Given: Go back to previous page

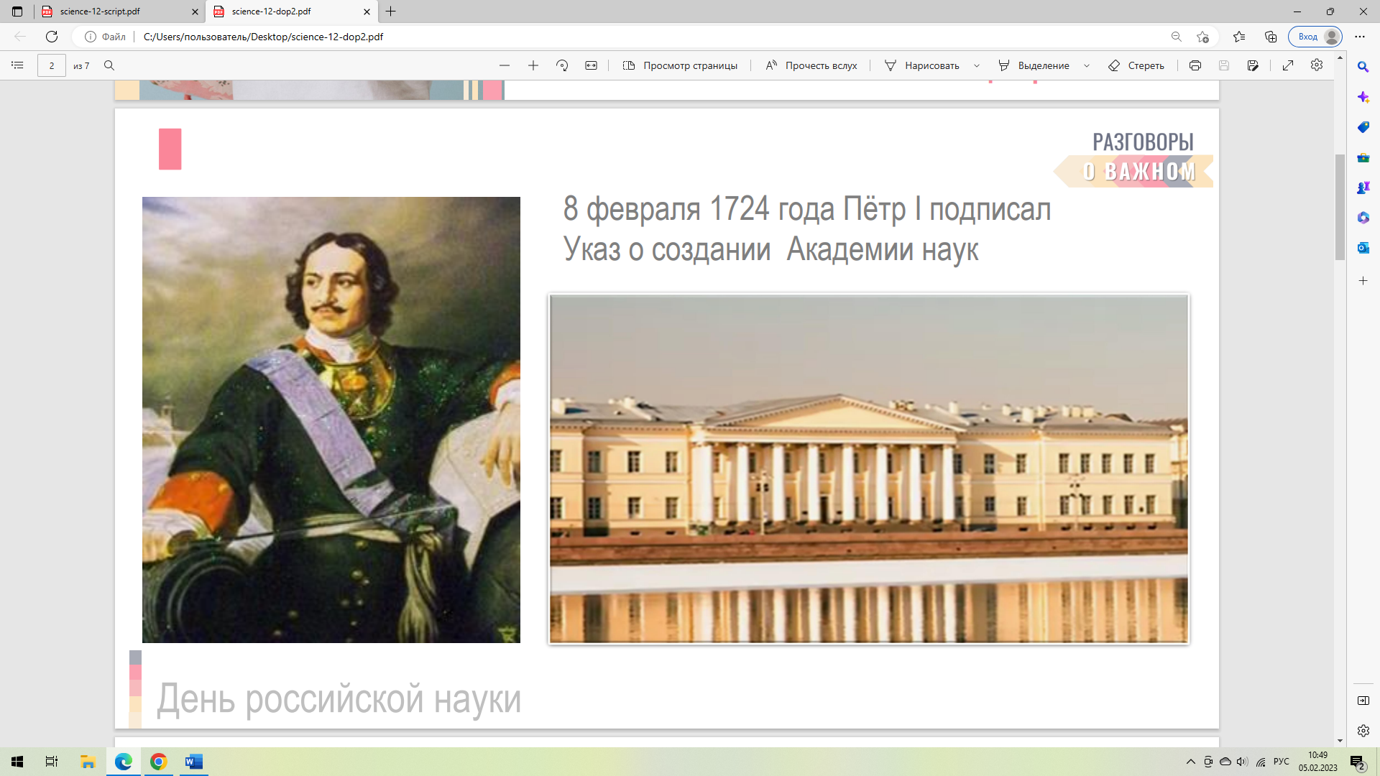Looking at the screenshot, I should (x=20, y=37).
